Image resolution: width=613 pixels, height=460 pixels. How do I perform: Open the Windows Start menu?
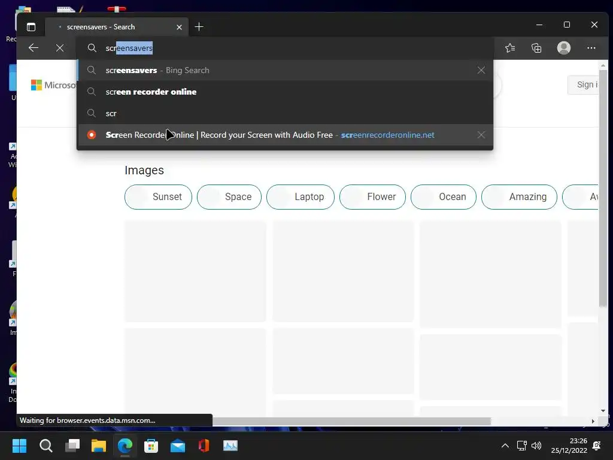click(x=19, y=446)
